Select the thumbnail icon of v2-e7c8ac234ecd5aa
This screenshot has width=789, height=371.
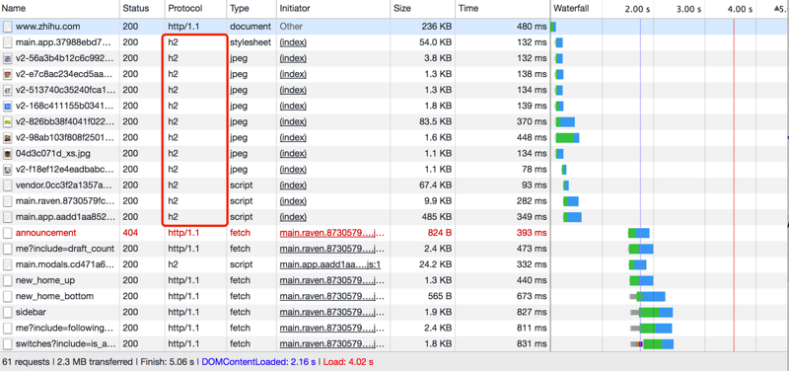(x=7, y=75)
